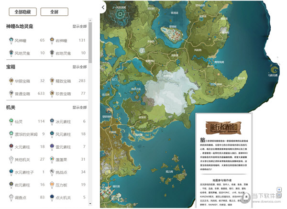Click the 孤云阁 label on map
Screen dimensions: 287x209
click(169, 172)
